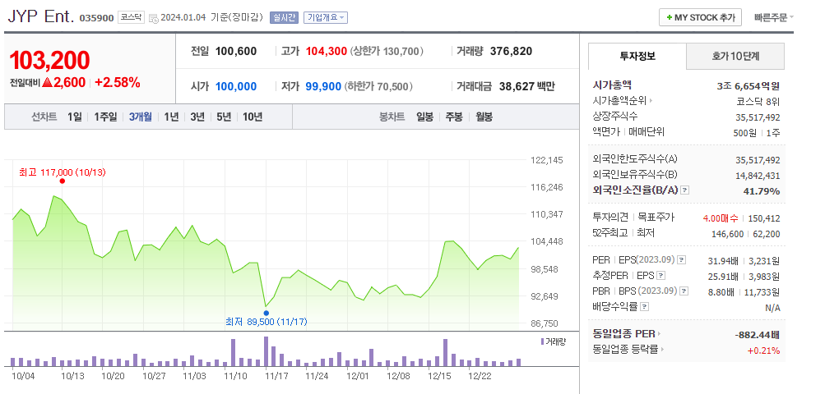This screenshot has width=825, height=394.
Task: Click the arrow next to 시가총액순위
Action: (651, 101)
